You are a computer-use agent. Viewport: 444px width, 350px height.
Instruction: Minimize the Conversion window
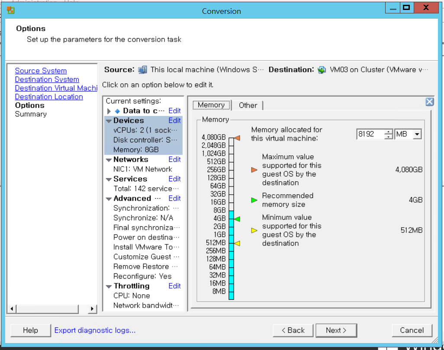click(393, 8)
